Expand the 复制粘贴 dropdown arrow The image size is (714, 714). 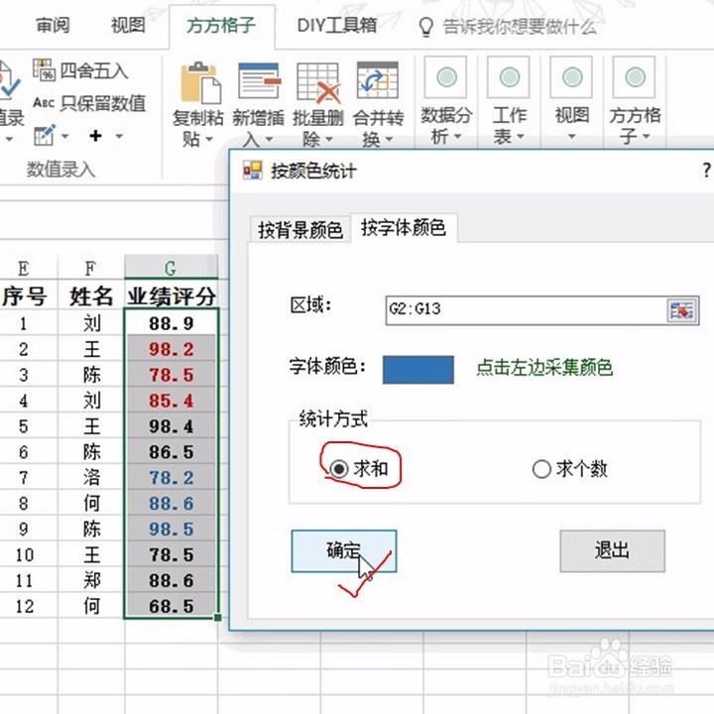(x=209, y=139)
